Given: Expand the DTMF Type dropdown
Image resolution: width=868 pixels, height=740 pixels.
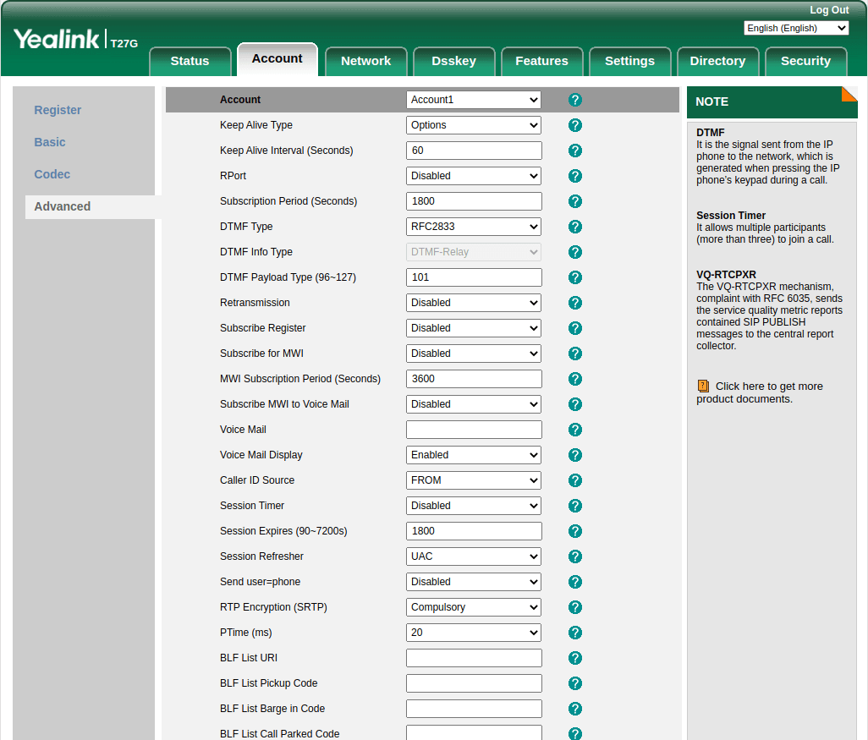Looking at the screenshot, I should (474, 227).
